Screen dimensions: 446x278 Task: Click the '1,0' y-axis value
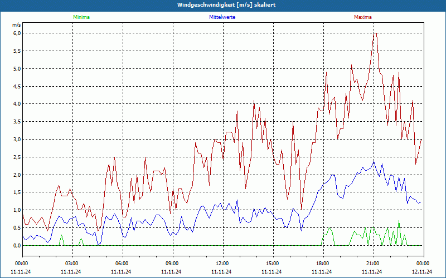pos(17,210)
